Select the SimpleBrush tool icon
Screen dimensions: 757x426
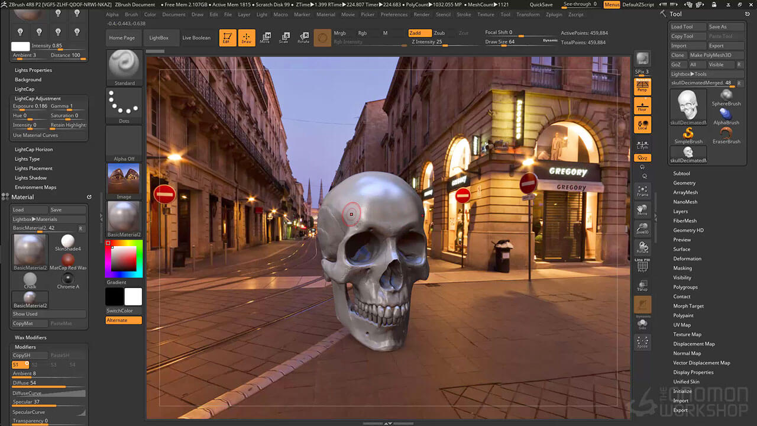point(688,134)
